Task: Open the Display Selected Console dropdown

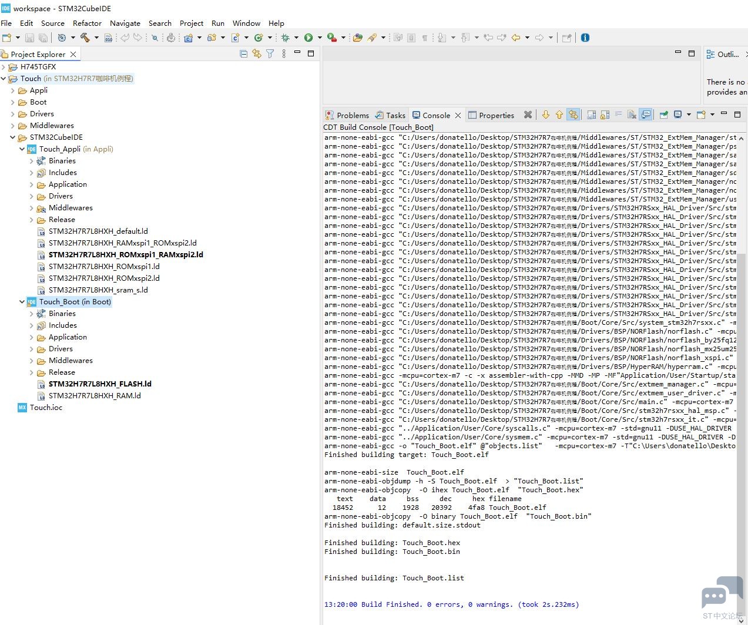Action: tap(689, 115)
